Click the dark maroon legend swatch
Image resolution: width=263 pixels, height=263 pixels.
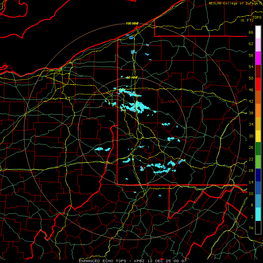pyautogui.click(x=258, y=71)
